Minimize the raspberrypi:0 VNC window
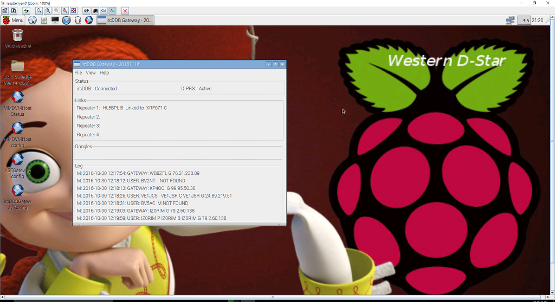The height and width of the screenshot is (302, 555). pos(521,3)
